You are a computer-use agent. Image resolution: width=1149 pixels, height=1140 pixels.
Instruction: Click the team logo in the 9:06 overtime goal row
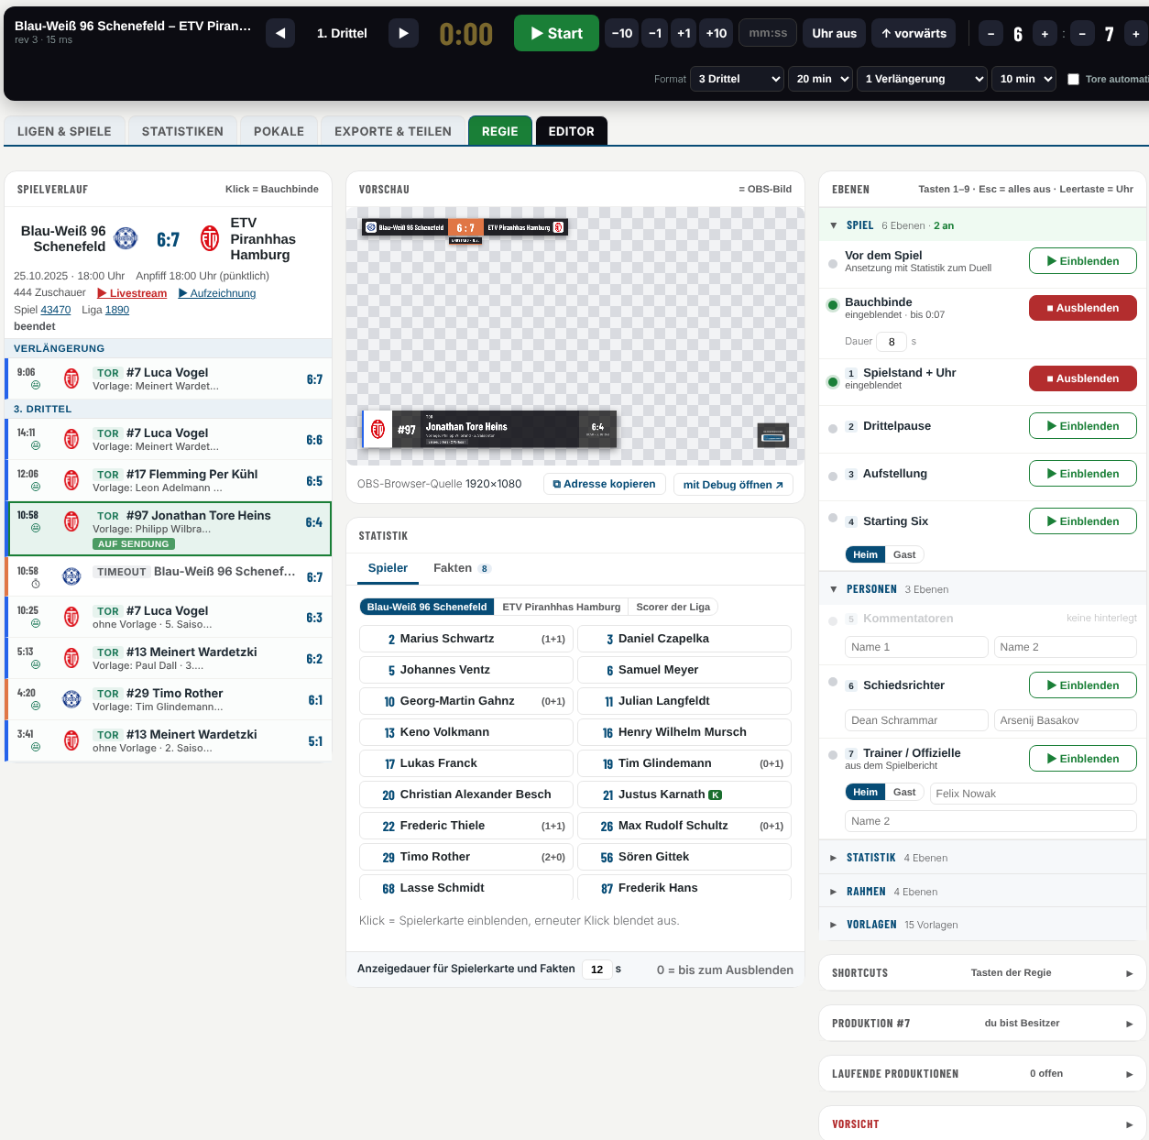(x=71, y=378)
